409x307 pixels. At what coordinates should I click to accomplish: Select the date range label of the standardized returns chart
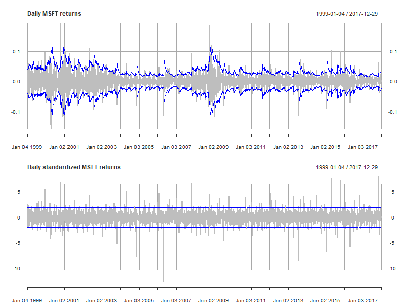click(x=347, y=167)
